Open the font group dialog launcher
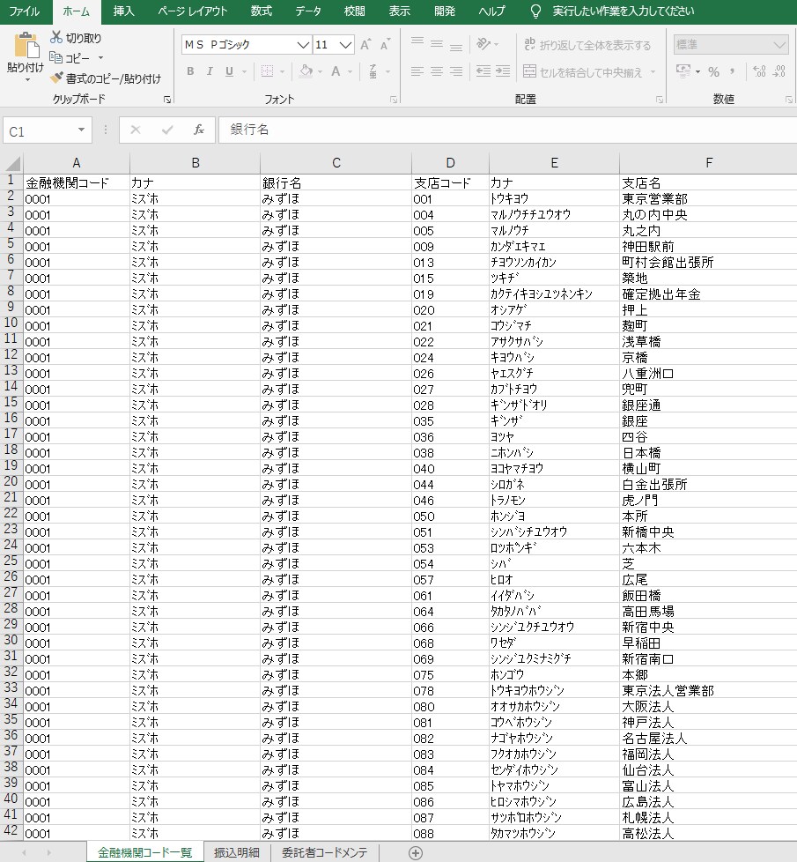Image resolution: width=797 pixels, height=862 pixels. pos(394,100)
